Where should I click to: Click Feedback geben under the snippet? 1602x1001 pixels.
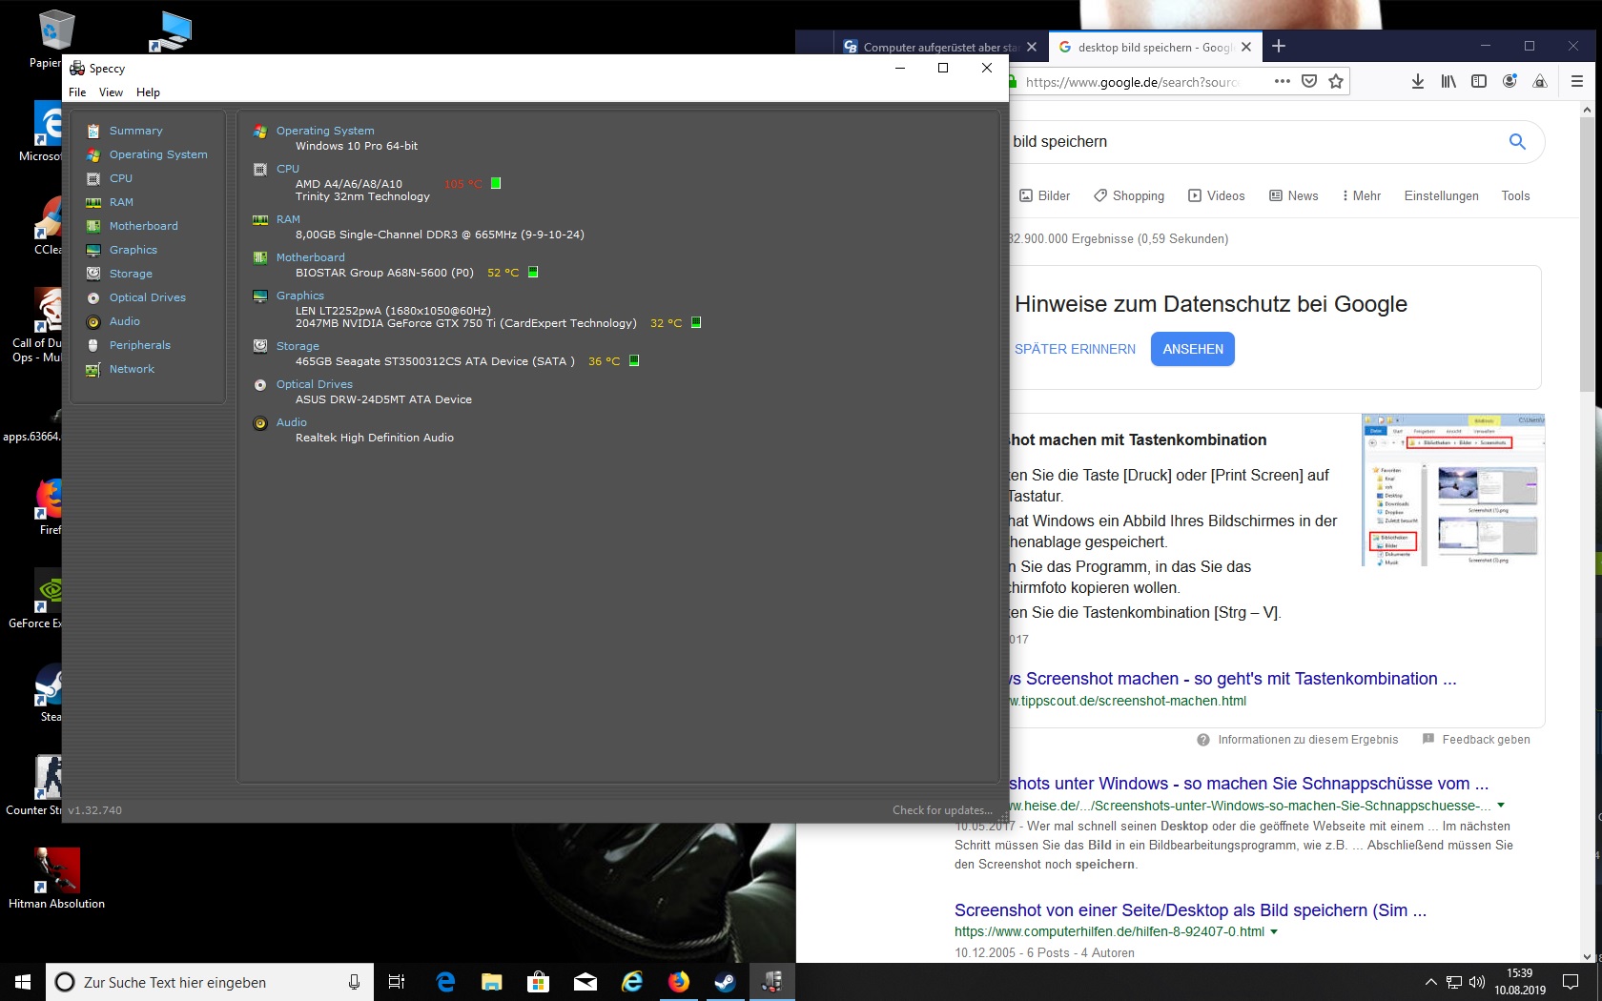click(1476, 739)
